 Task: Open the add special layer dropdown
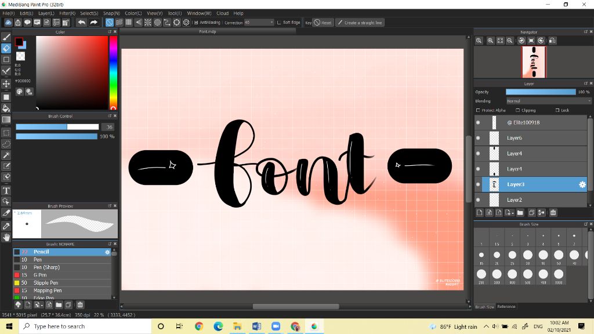point(509,213)
